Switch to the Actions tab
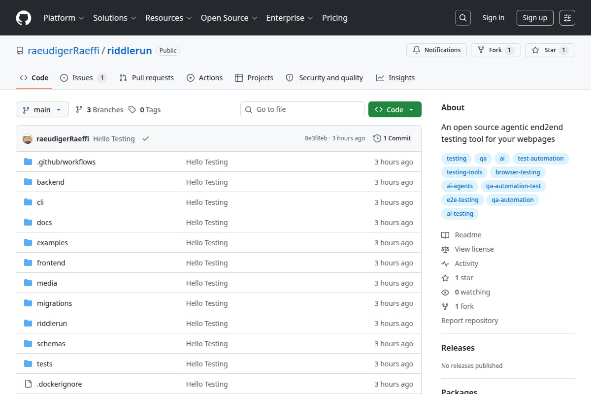The image size is (591, 394). pyautogui.click(x=204, y=78)
